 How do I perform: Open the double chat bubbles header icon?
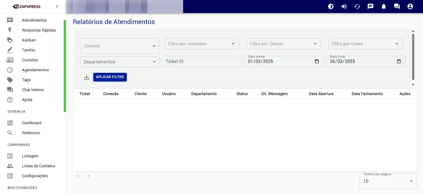(x=397, y=6)
